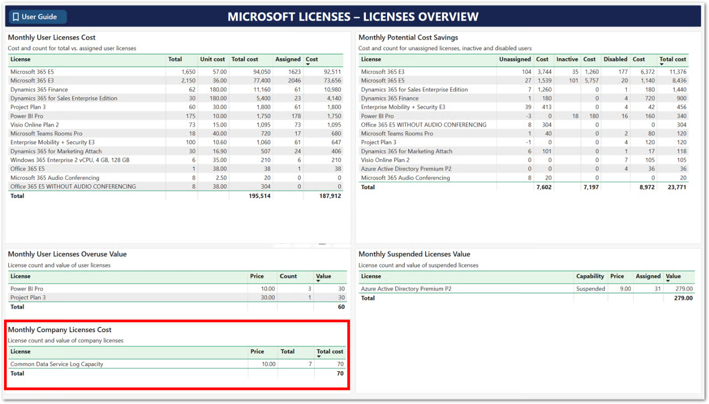The height and width of the screenshot is (404, 709).
Task: Select the Windows 365 Enterprise 2 vCPU row
Action: (x=70, y=160)
